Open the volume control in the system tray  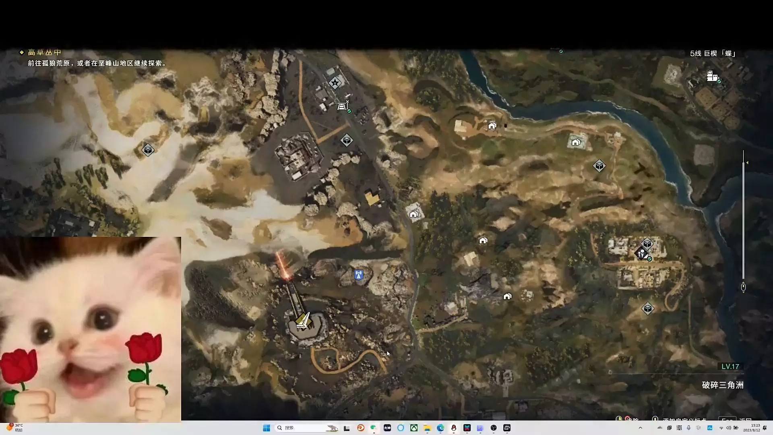coord(729,428)
